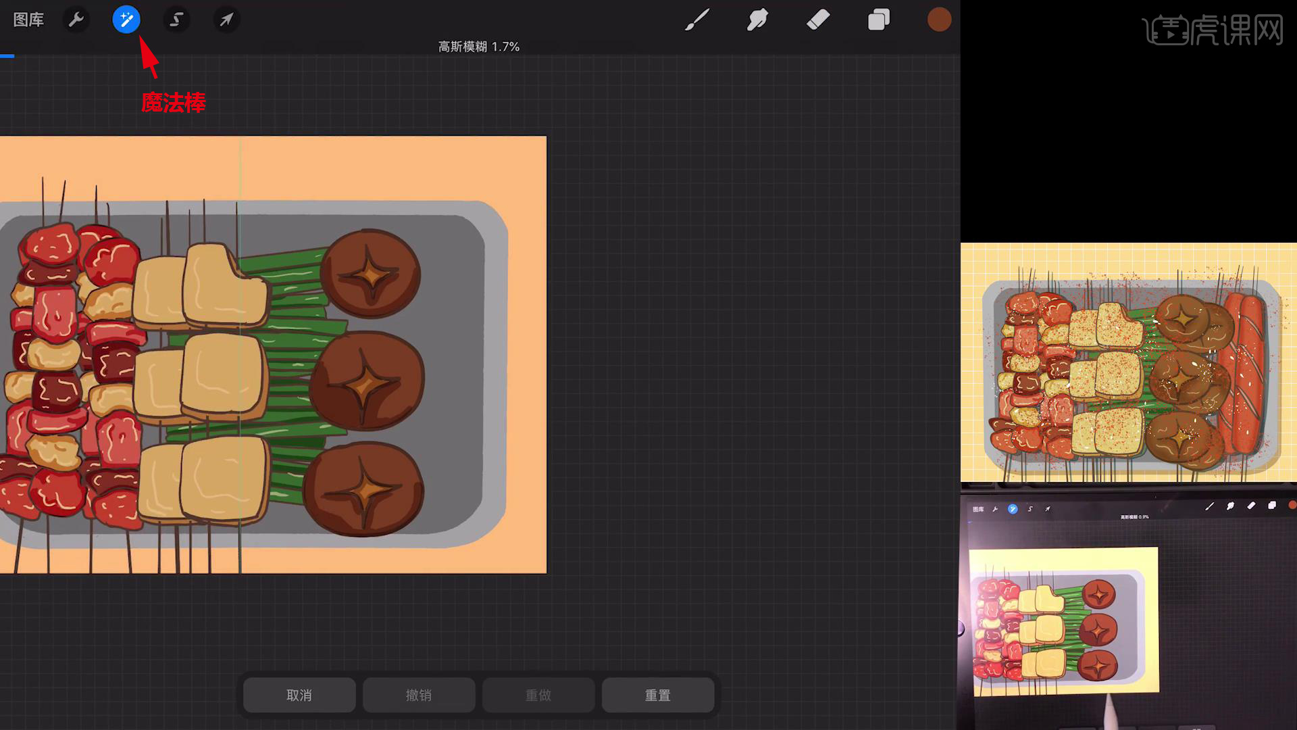Screen dimensions: 1297x730
Task: Go back to 图库 gallery
Action: [28, 20]
